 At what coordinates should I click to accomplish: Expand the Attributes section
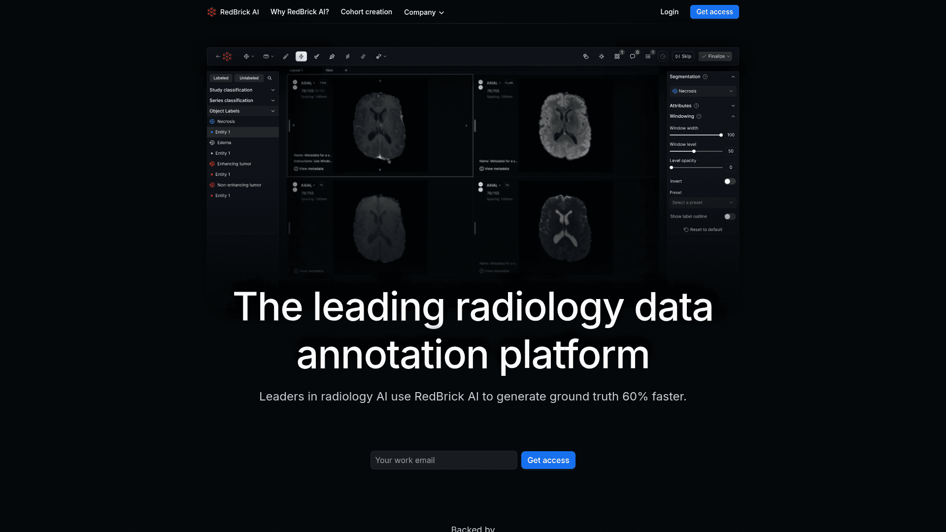click(733, 106)
